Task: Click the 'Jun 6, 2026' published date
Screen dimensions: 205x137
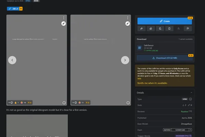Action: [x=187, y=118]
